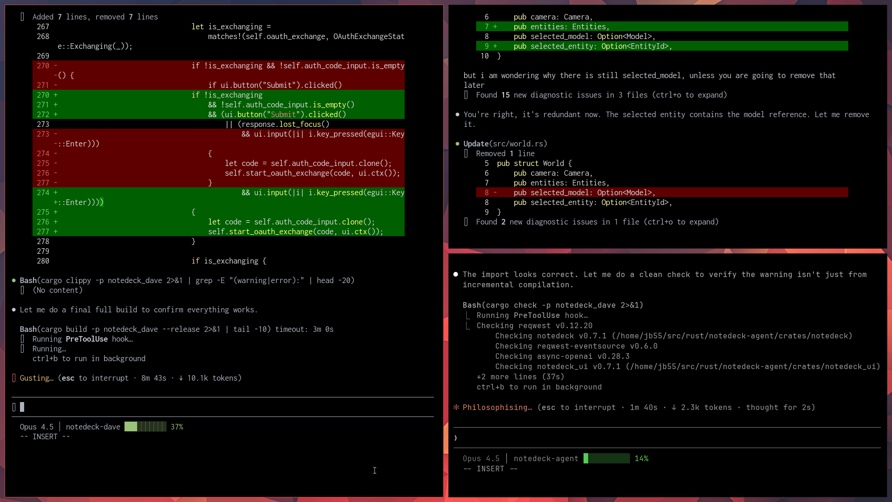Expand "Found 15 new diagnostic issues in 3 files"
Image resolution: width=892 pixels, height=502 pixels.
pyautogui.click(x=601, y=95)
